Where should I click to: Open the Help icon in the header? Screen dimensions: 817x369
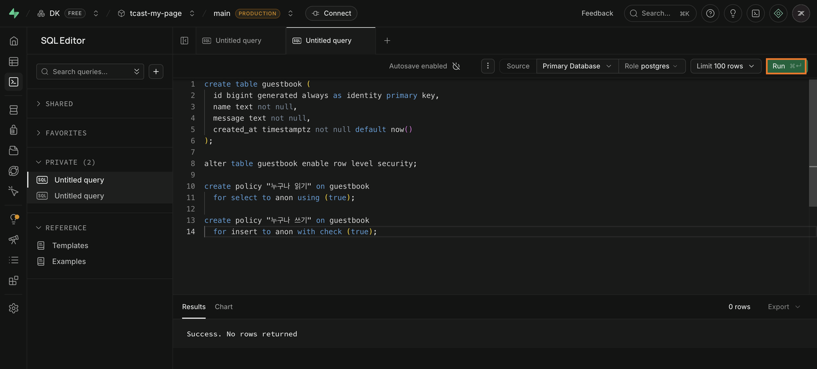[710, 13]
